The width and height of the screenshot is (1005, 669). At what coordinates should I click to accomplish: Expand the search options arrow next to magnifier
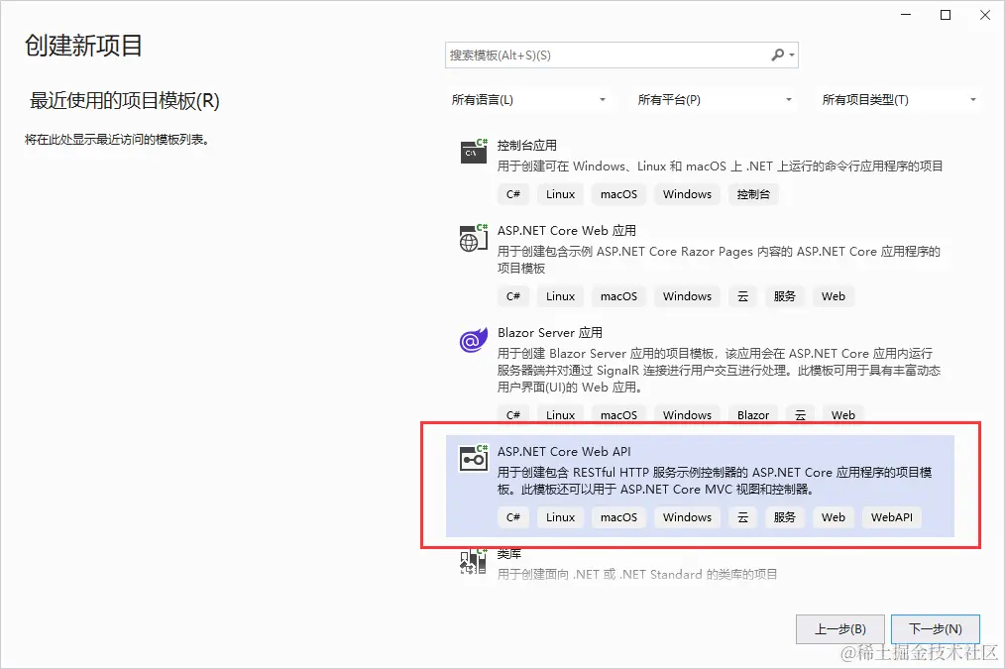[792, 56]
